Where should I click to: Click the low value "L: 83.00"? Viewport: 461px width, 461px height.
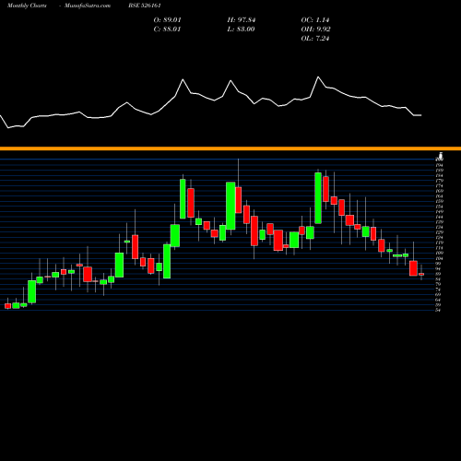click(241, 30)
